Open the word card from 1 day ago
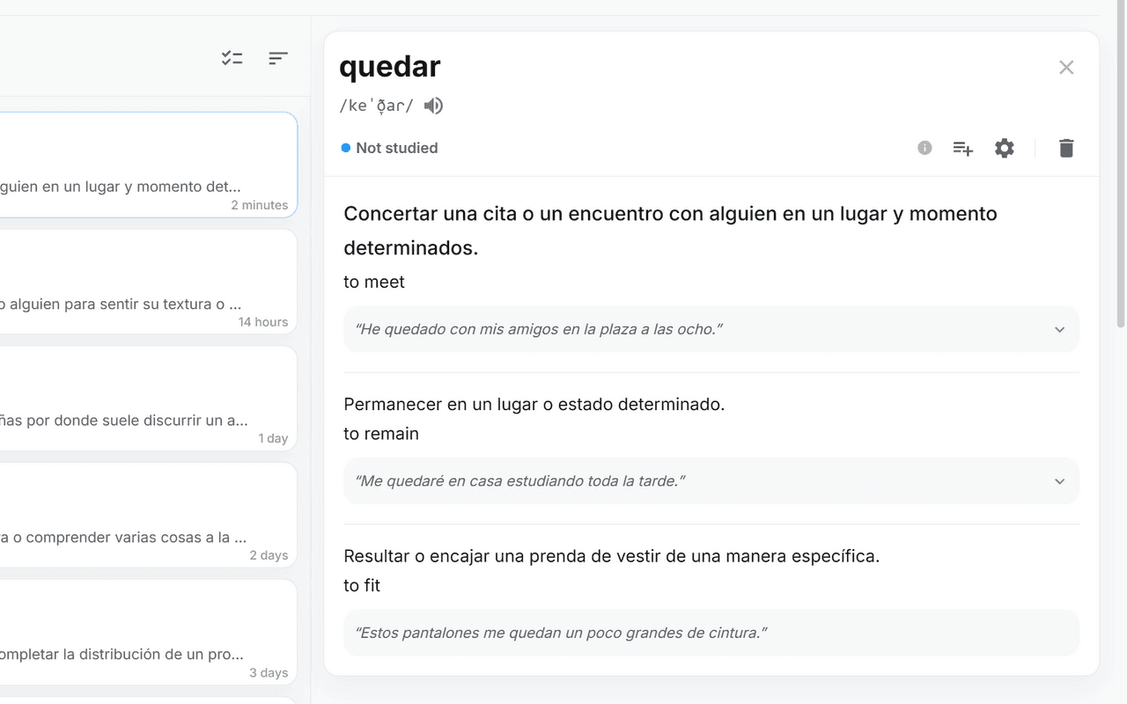The width and height of the screenshot is (1127, 704). 148,399
